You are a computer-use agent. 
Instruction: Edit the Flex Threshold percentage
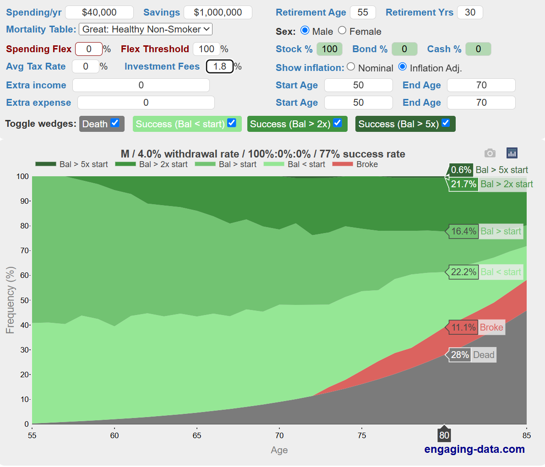pyautogui.click(x=207, y=49)
